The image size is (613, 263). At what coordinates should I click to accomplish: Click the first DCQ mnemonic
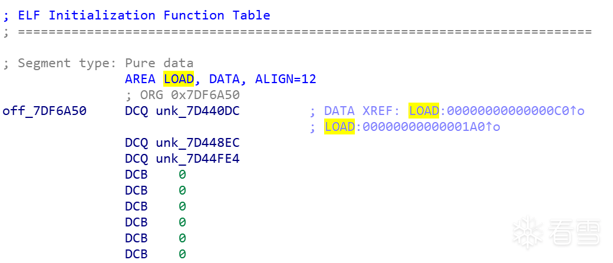coord(136,110)
